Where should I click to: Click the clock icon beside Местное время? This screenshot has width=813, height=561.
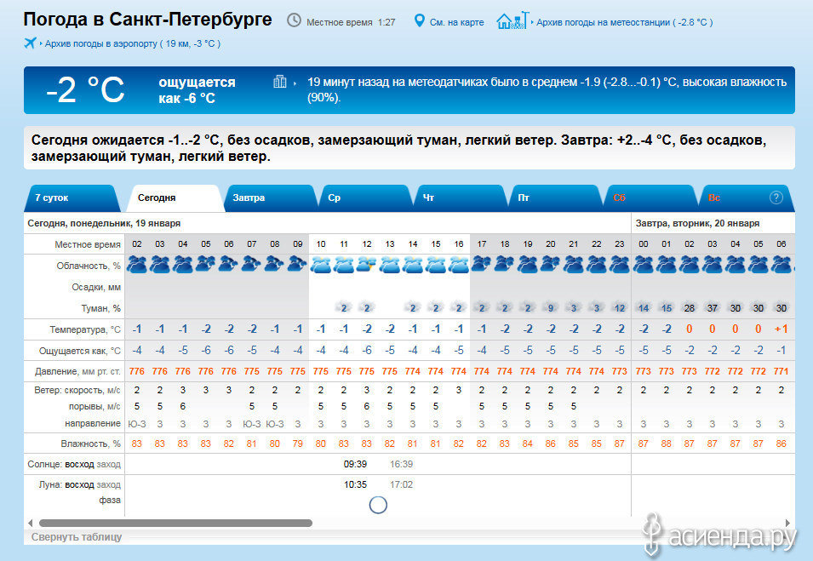click(x=294, y=20)
